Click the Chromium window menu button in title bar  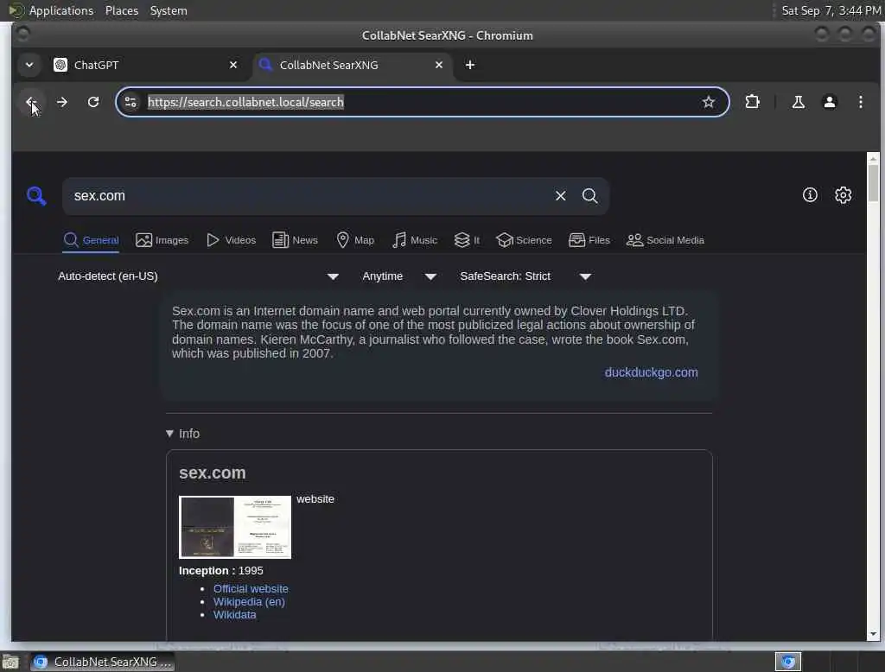point(23,35)
